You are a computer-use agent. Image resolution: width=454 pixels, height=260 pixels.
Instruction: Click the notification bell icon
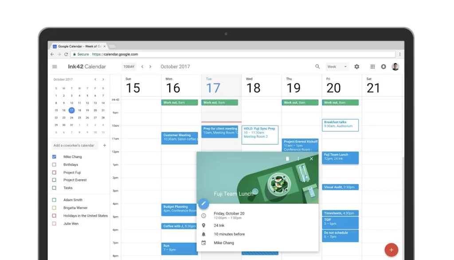[x=384, y=66]
